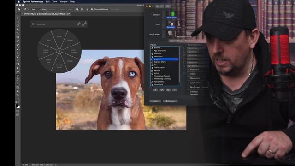Screen dimensions: 295x166
Task: Switch to the ExpressKeys tab
Action: pos(176,41)
